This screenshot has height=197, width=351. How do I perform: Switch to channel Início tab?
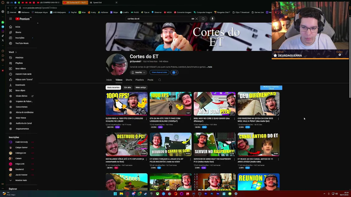pos(109,80)
